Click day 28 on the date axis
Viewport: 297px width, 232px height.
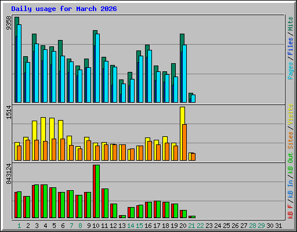pos(252,226)
